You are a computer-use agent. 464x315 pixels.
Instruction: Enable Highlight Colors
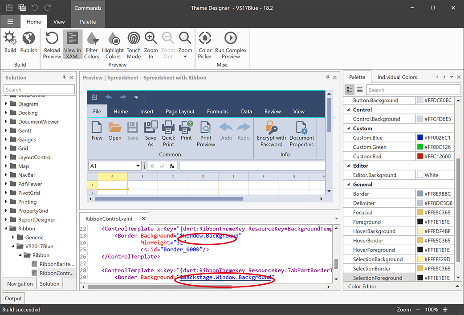tap(113, 43)
